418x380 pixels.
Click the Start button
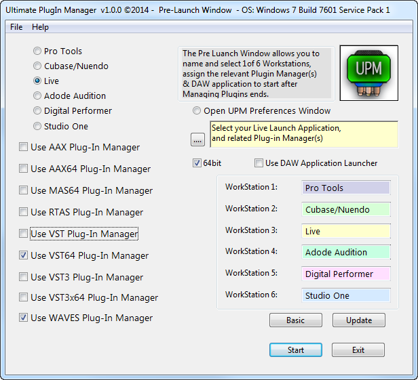296,350
